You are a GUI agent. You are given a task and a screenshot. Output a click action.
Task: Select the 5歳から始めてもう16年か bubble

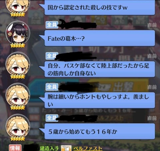[x=100, y=131]
